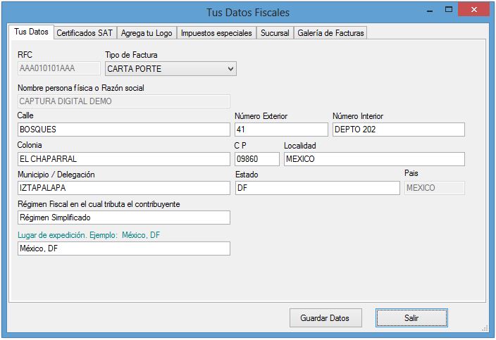Click the C P postal code field
Viewport: 496px width, 340px height.
click(256, 159)
